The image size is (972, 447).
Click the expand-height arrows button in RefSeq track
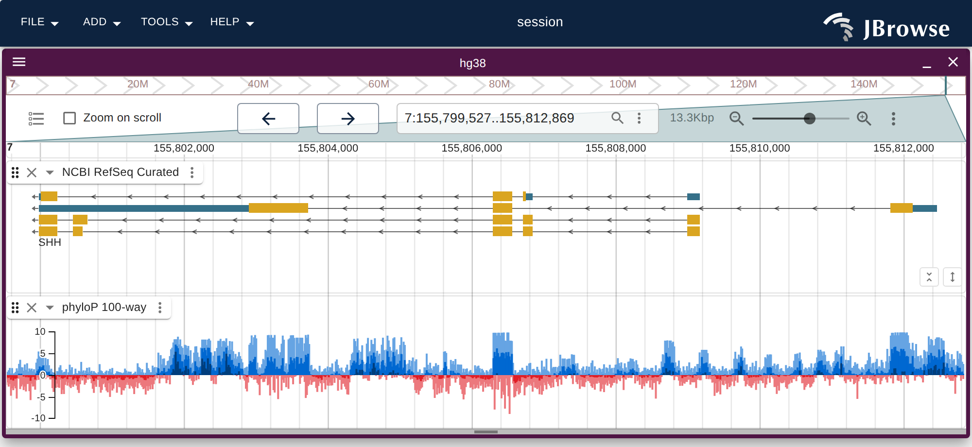(x=952, y=277)
